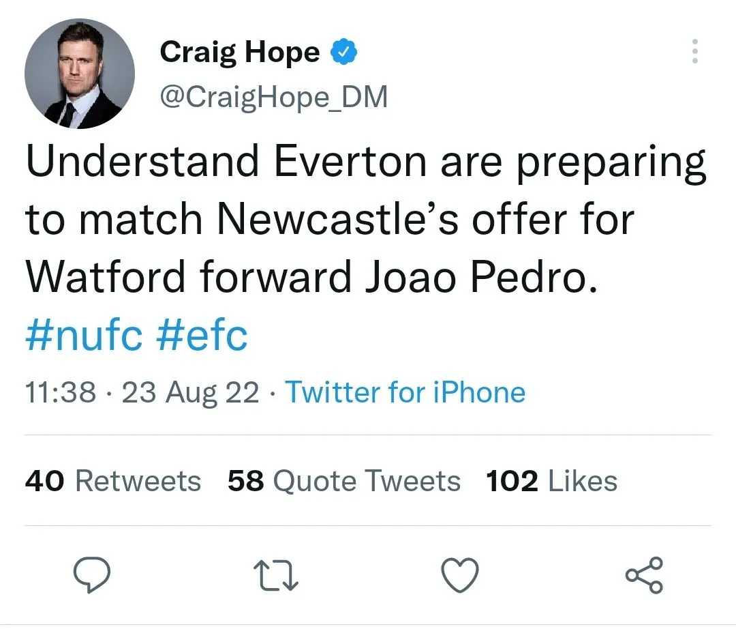This screenshot has width=736, height=629.
Task: Click the Craig Hope display name
Action: 240,53
